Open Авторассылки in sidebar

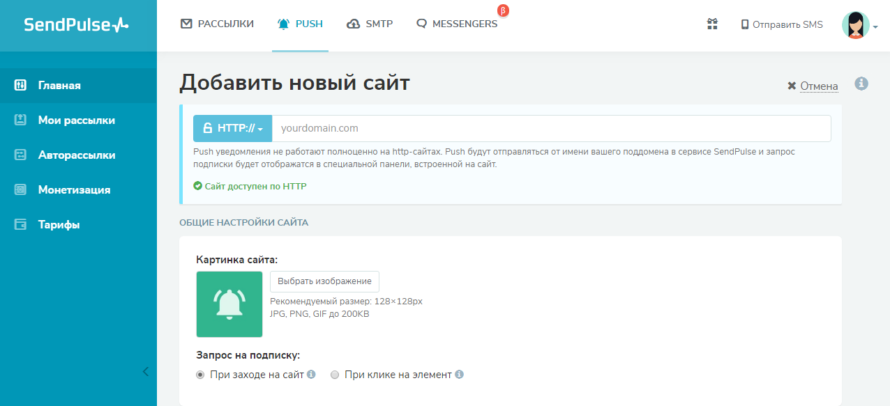pos(78,155)
